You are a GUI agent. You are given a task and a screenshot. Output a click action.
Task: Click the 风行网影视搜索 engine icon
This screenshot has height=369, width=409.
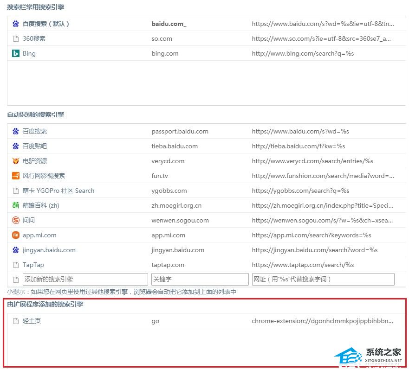15,176
